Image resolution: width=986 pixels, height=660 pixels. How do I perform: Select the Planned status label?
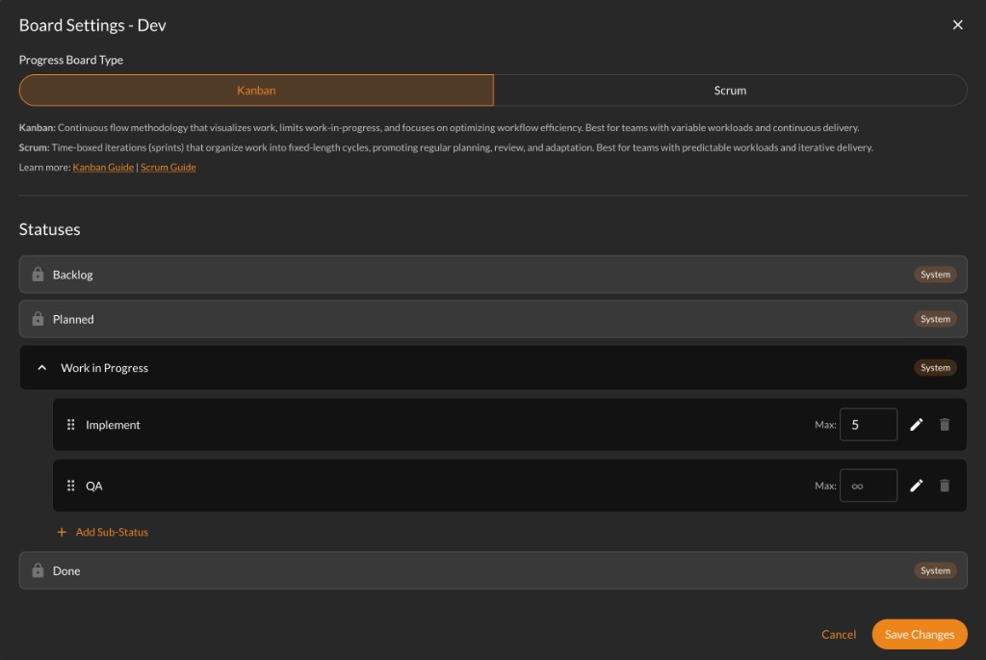coord(73,319)
